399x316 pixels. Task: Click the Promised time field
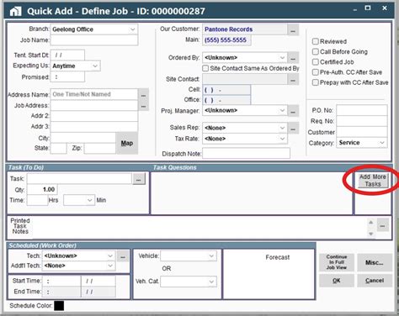[67, 76]
